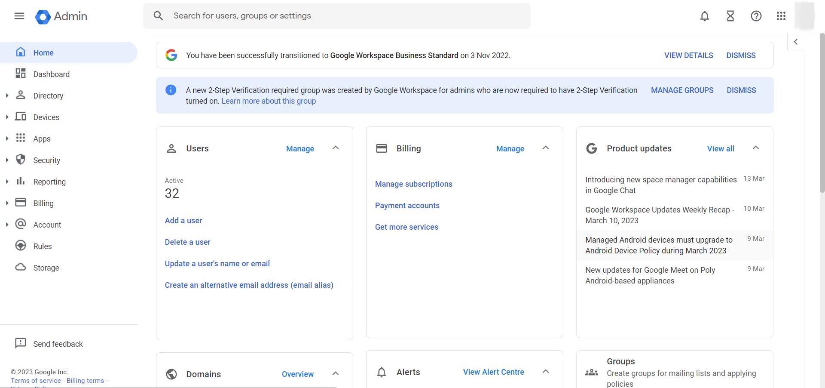Expand the Apps menu arrow
825x388 pixels.
[7, 139]
